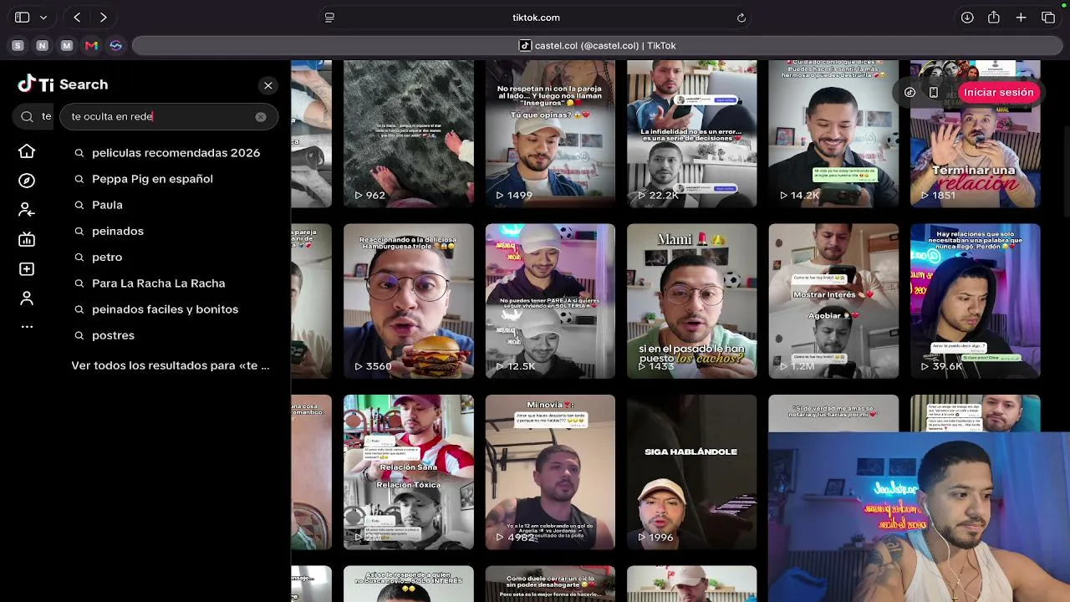
Task: Show Safari downloads
Action: [967, 18]
